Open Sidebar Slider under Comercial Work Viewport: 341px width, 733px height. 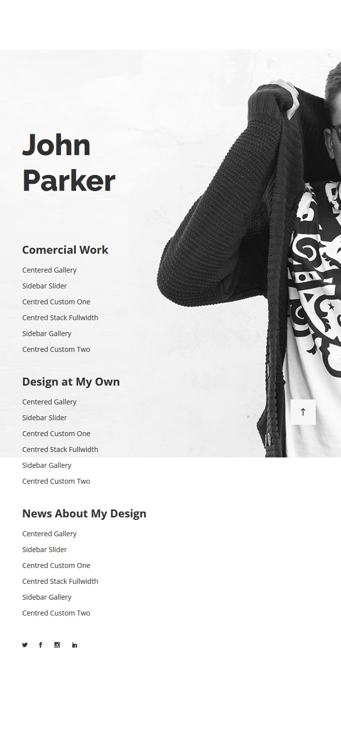(x=45, y=286)
